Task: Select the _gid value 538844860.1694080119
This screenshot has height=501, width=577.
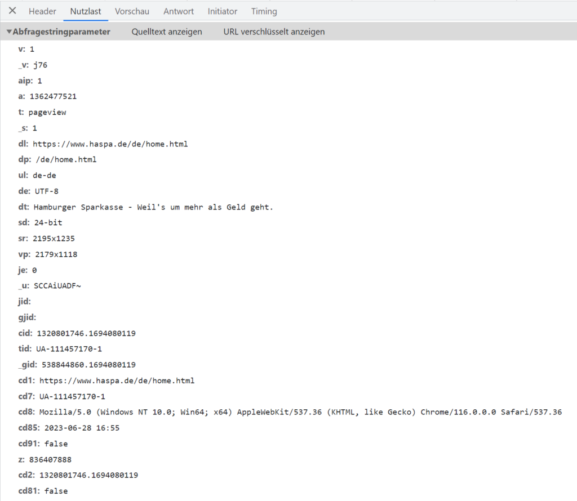Action: (x=88, y=365)
